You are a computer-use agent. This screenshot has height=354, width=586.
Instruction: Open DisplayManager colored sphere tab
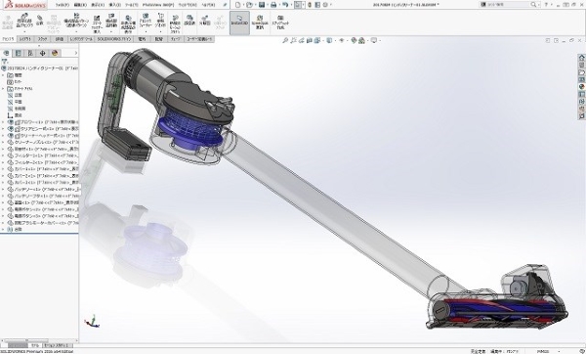55,53
